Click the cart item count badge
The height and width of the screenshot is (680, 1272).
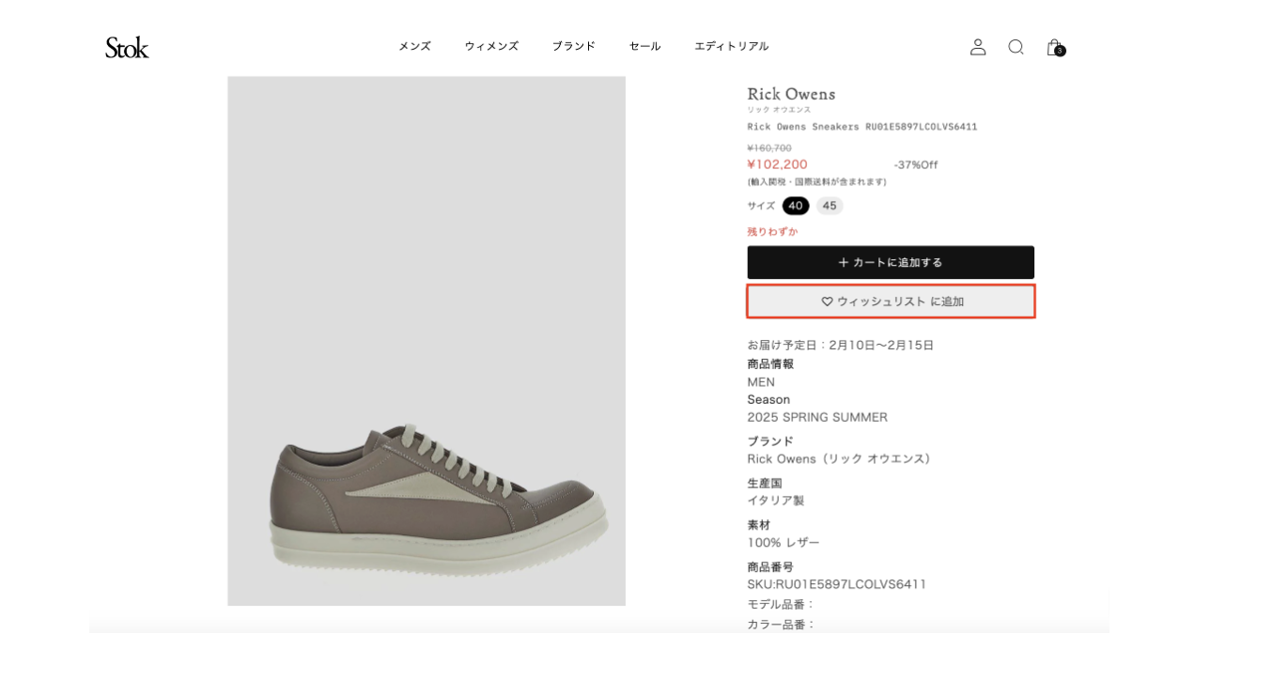tap(1061, 52)
